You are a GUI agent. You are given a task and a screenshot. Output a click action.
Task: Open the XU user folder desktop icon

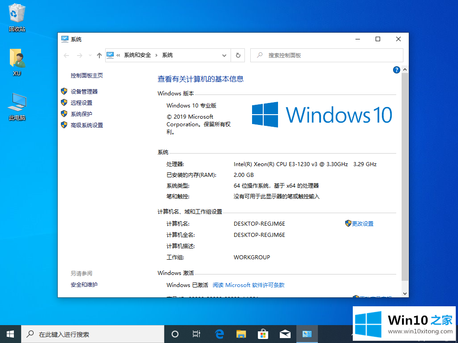17,62
